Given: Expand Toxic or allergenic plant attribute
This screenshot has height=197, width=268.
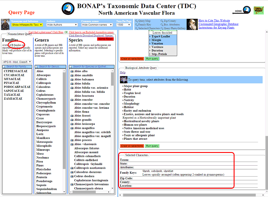Looking at the screenshot, I should click(139, 135).
